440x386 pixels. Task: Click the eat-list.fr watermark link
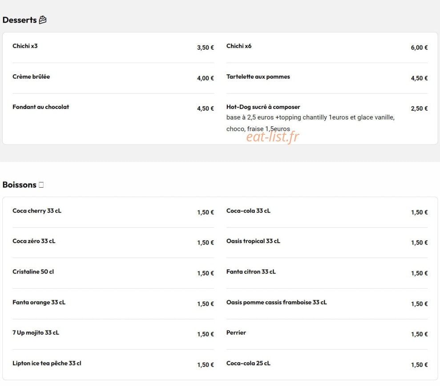[272, 137]
